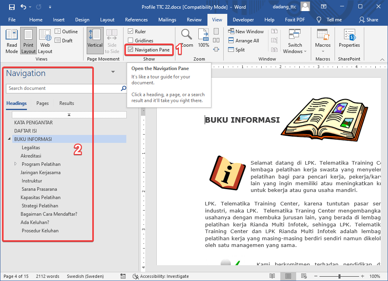The width and height of the screenshot is (388, 281).
Task: Open the Switch Windows dropdown
Action: tap(295, 41)
